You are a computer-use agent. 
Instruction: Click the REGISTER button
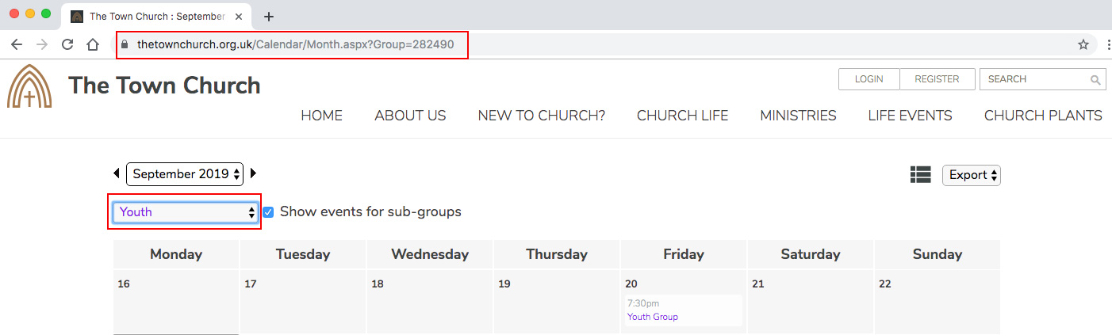click(937, 79)
